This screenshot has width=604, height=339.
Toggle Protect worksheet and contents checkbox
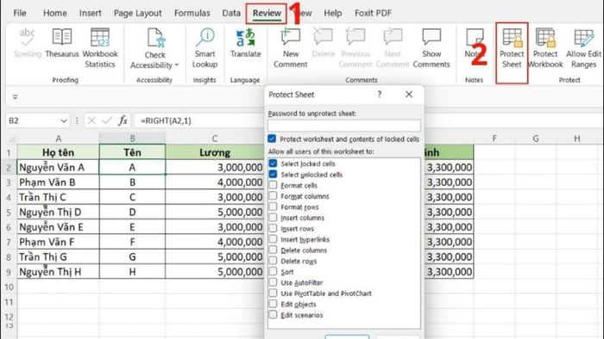click(x=272, y=139)
